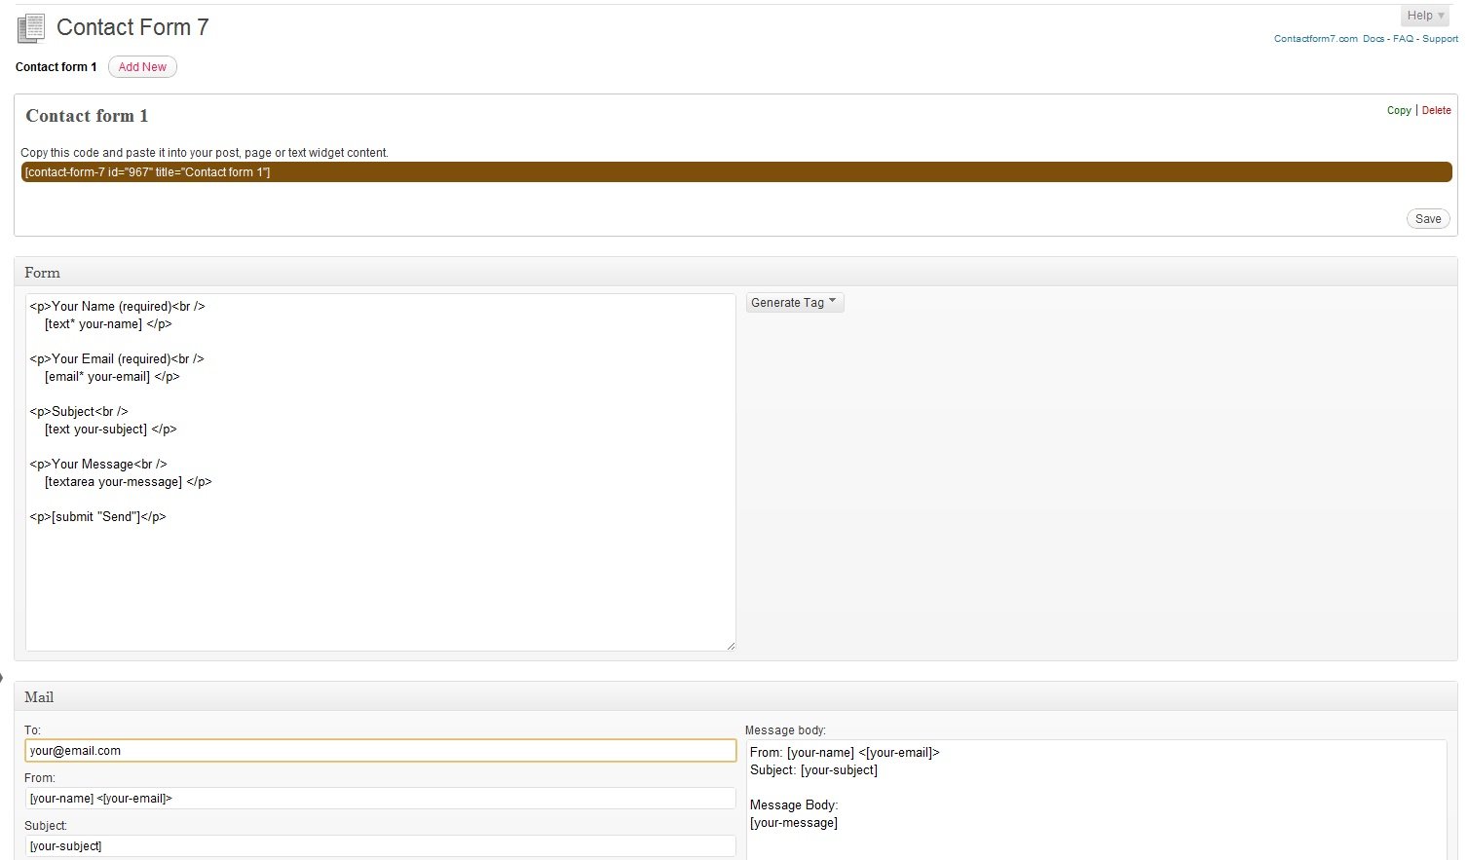Click the Add New button
The height and width of the screenshot is (860, 1468).
(x=142, y=67)
